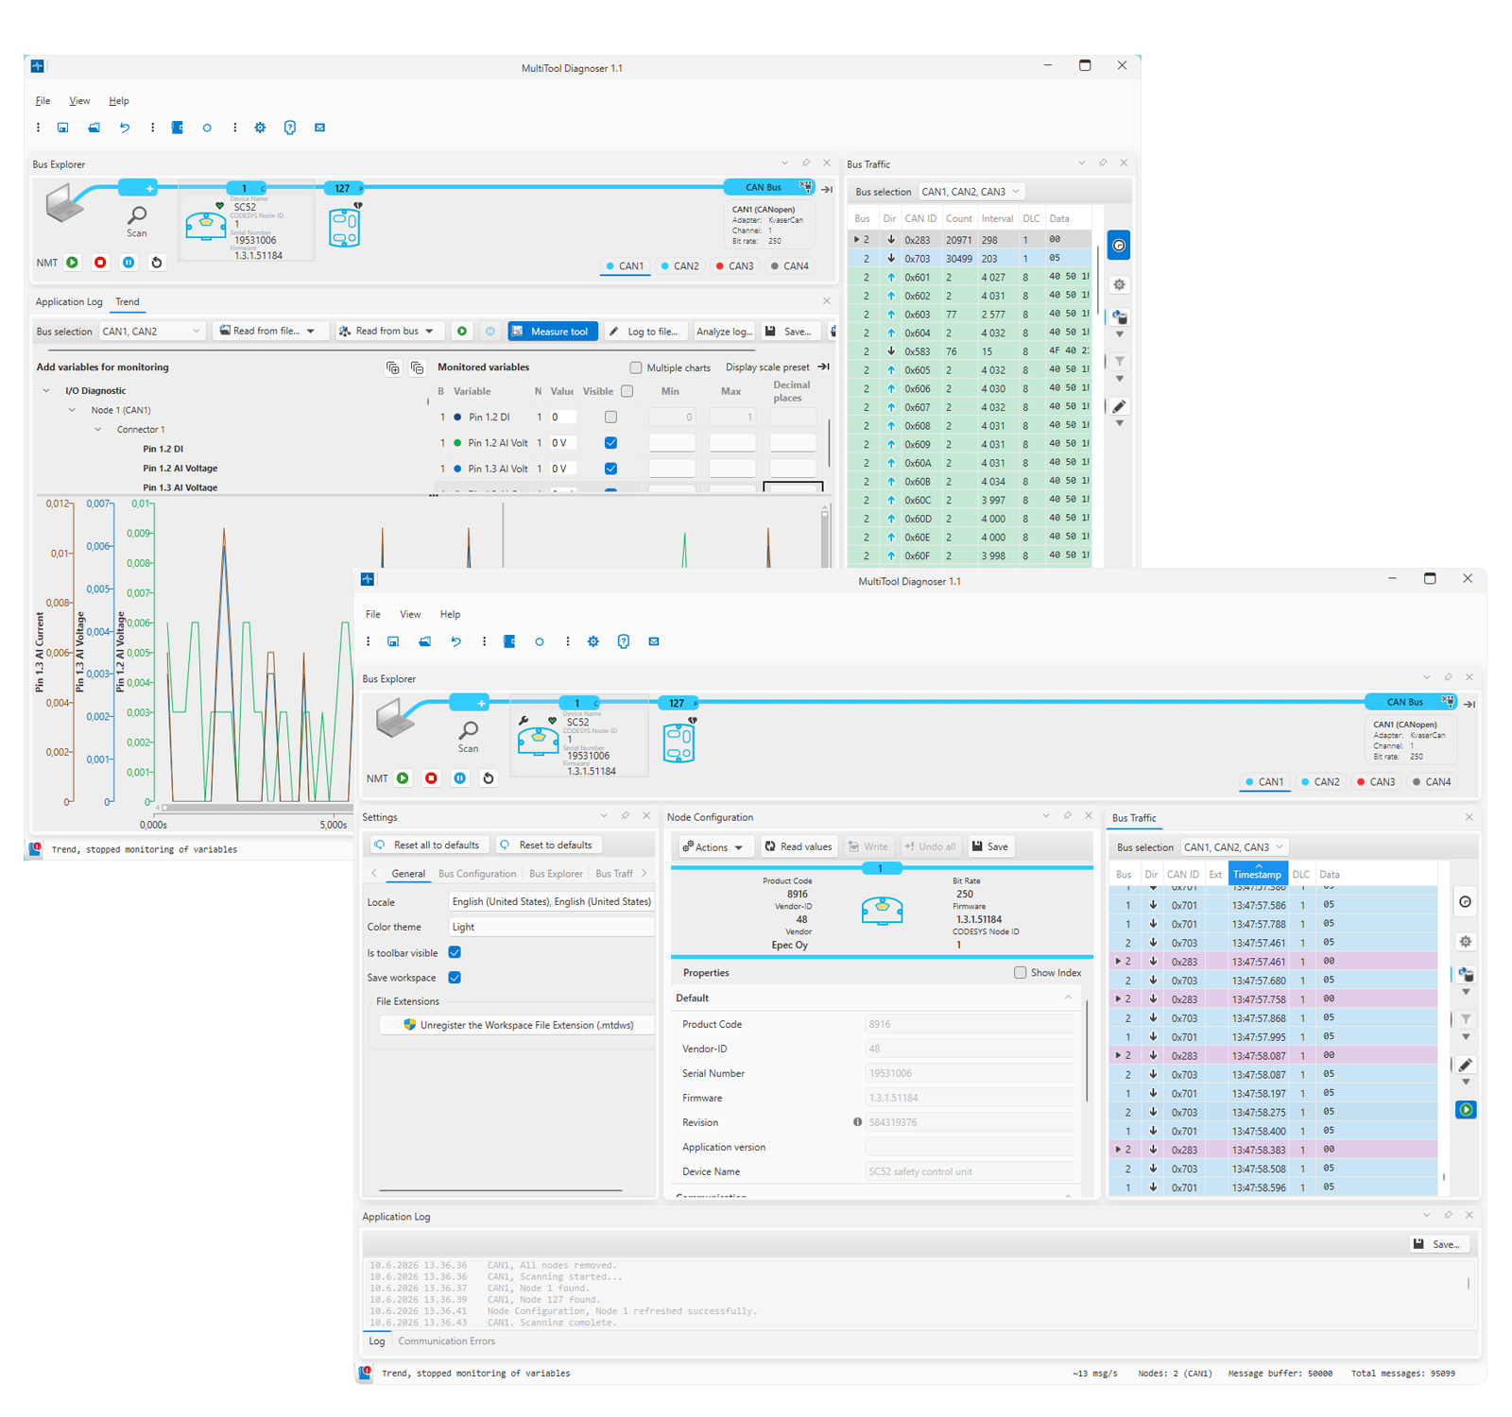The image size is (1512, 1417).
Task: Click pencil icon in back Bus Traffic sidebar
Action: [x=1119, y=406]
